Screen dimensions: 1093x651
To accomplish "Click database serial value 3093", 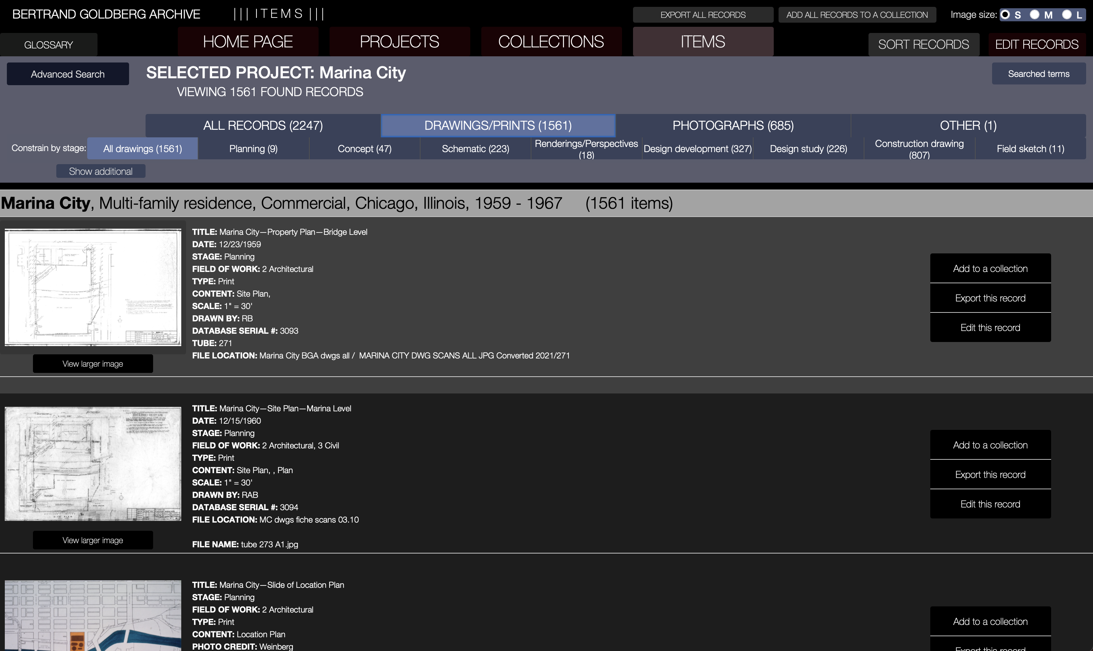I will click(x=289, y=331).
